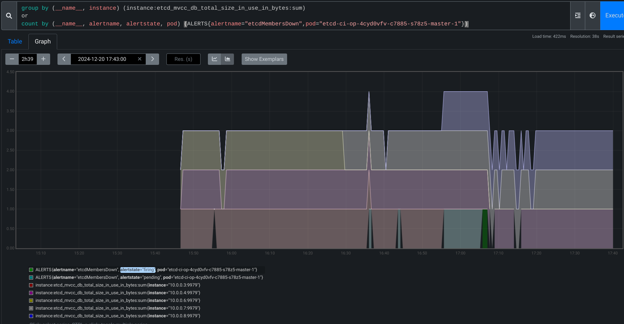This screenshot has width=624, height=324.
Task: Clear the end time with X icon
Action: [x=140, y=59]
